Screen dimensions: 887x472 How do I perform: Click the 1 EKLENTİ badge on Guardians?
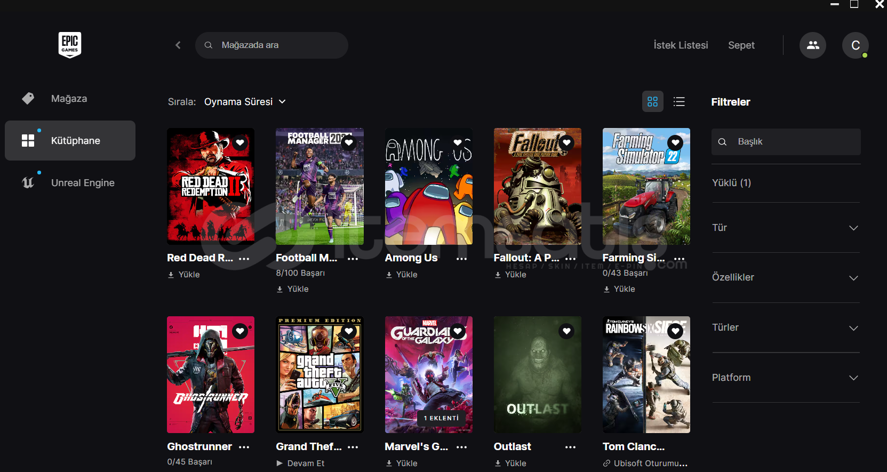coord(441,418)
